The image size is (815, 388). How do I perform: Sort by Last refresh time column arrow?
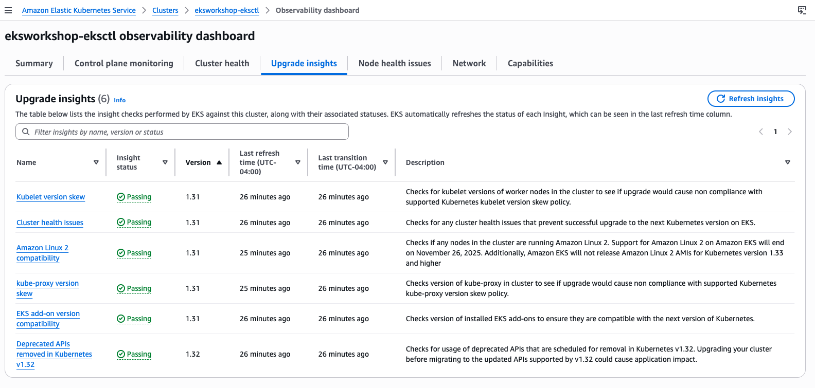(x=298, y=162)
